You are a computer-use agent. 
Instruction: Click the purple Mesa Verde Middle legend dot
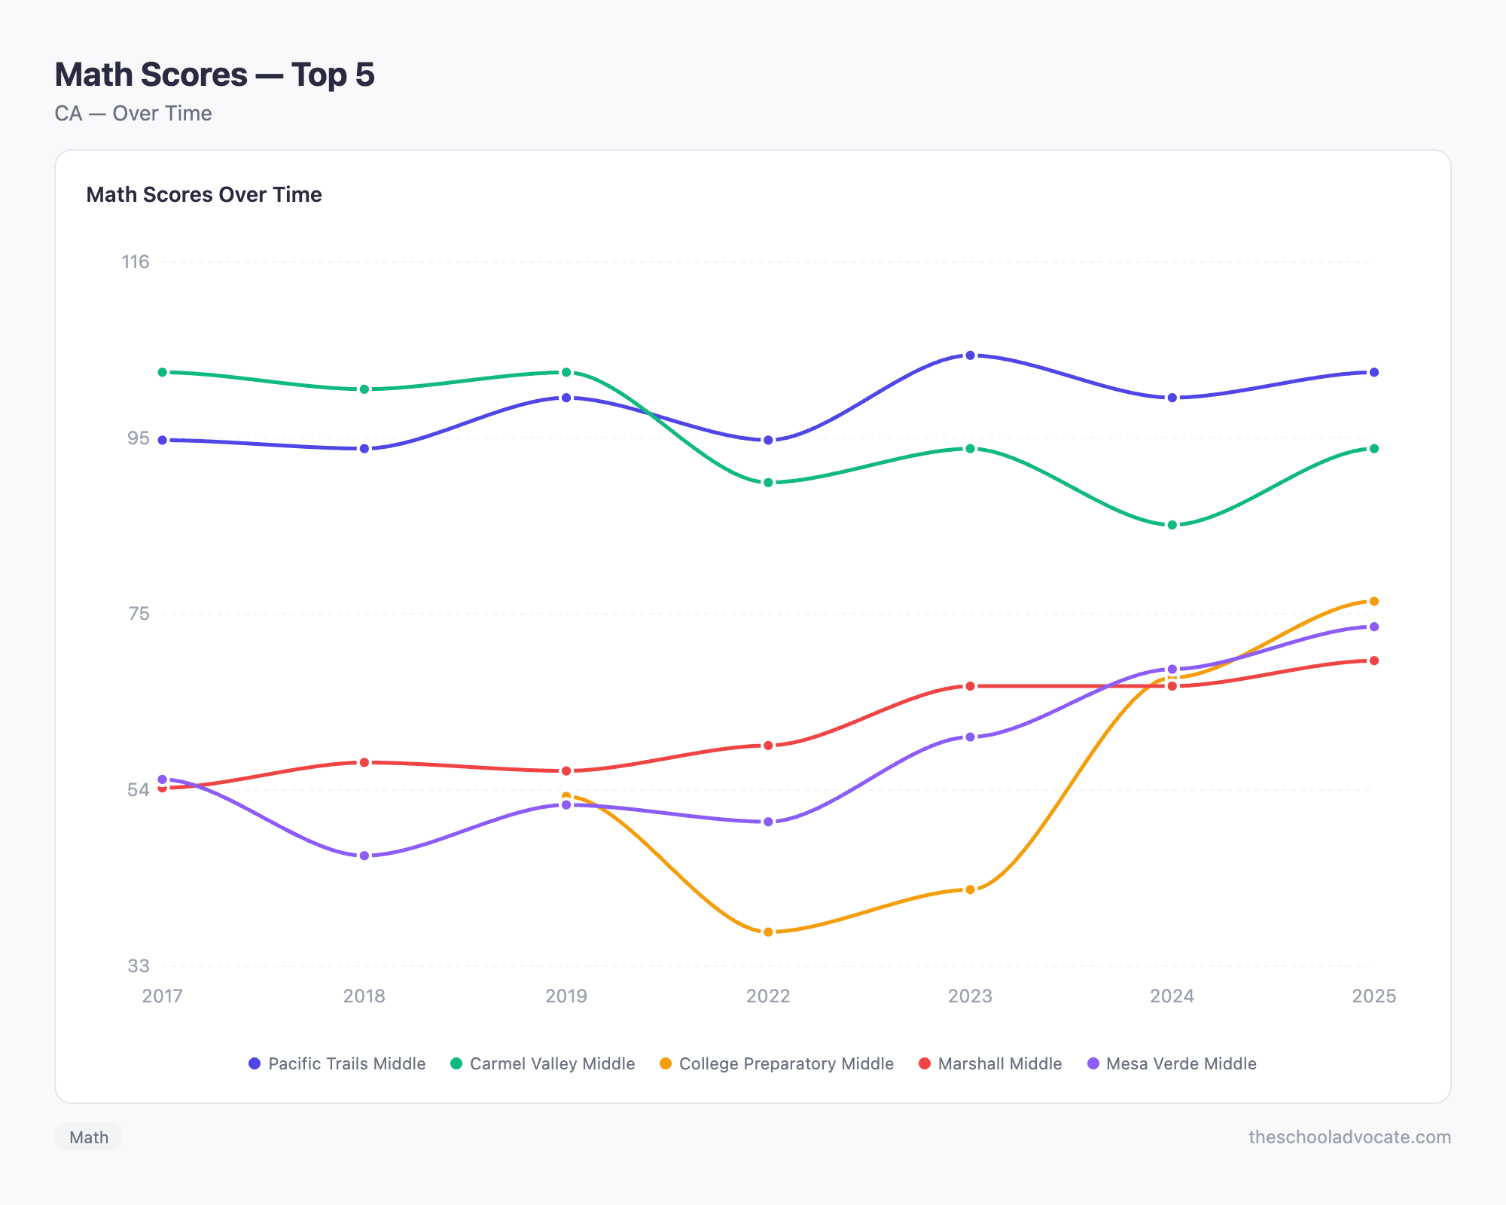1092,1064
